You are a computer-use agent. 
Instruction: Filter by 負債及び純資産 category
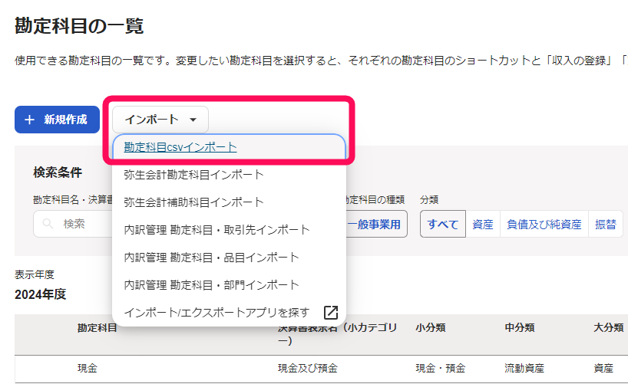[544, 224]
